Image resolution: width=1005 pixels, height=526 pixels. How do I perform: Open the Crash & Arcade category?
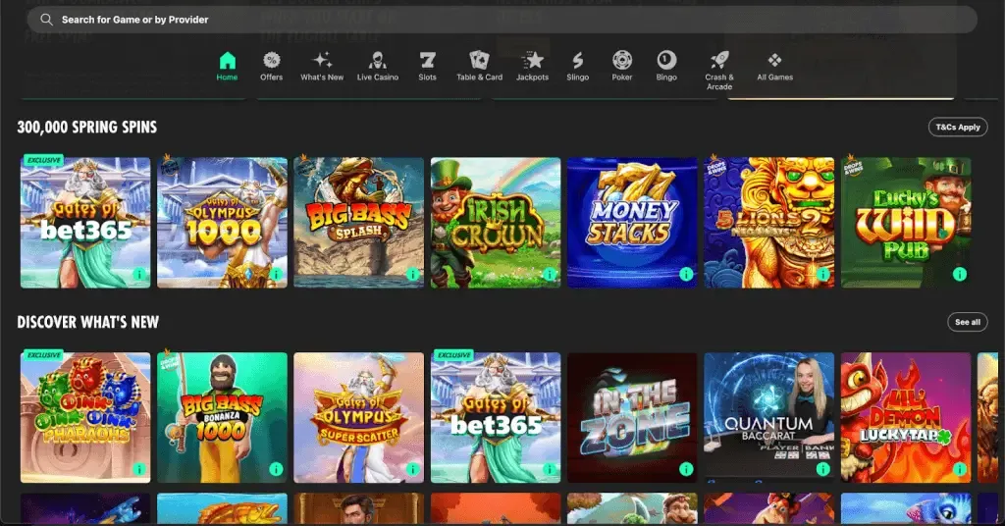coord(719,71)
